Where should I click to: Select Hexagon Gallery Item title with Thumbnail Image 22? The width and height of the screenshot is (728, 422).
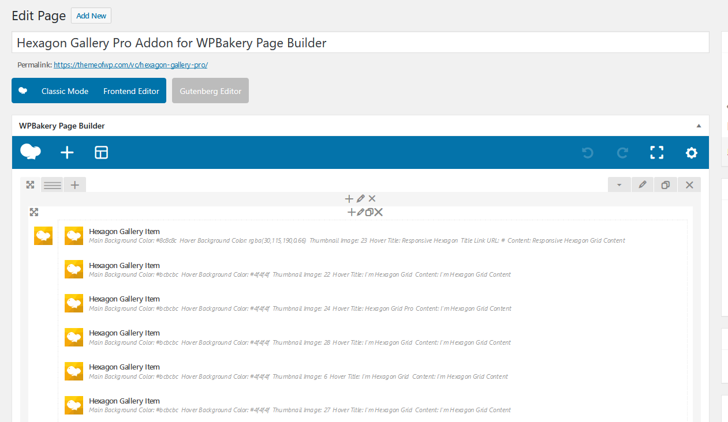tap(124, 265)
